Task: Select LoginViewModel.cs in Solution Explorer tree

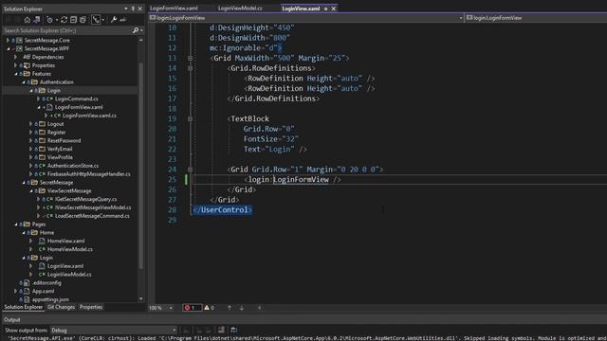Action: [x=69, y=275]
